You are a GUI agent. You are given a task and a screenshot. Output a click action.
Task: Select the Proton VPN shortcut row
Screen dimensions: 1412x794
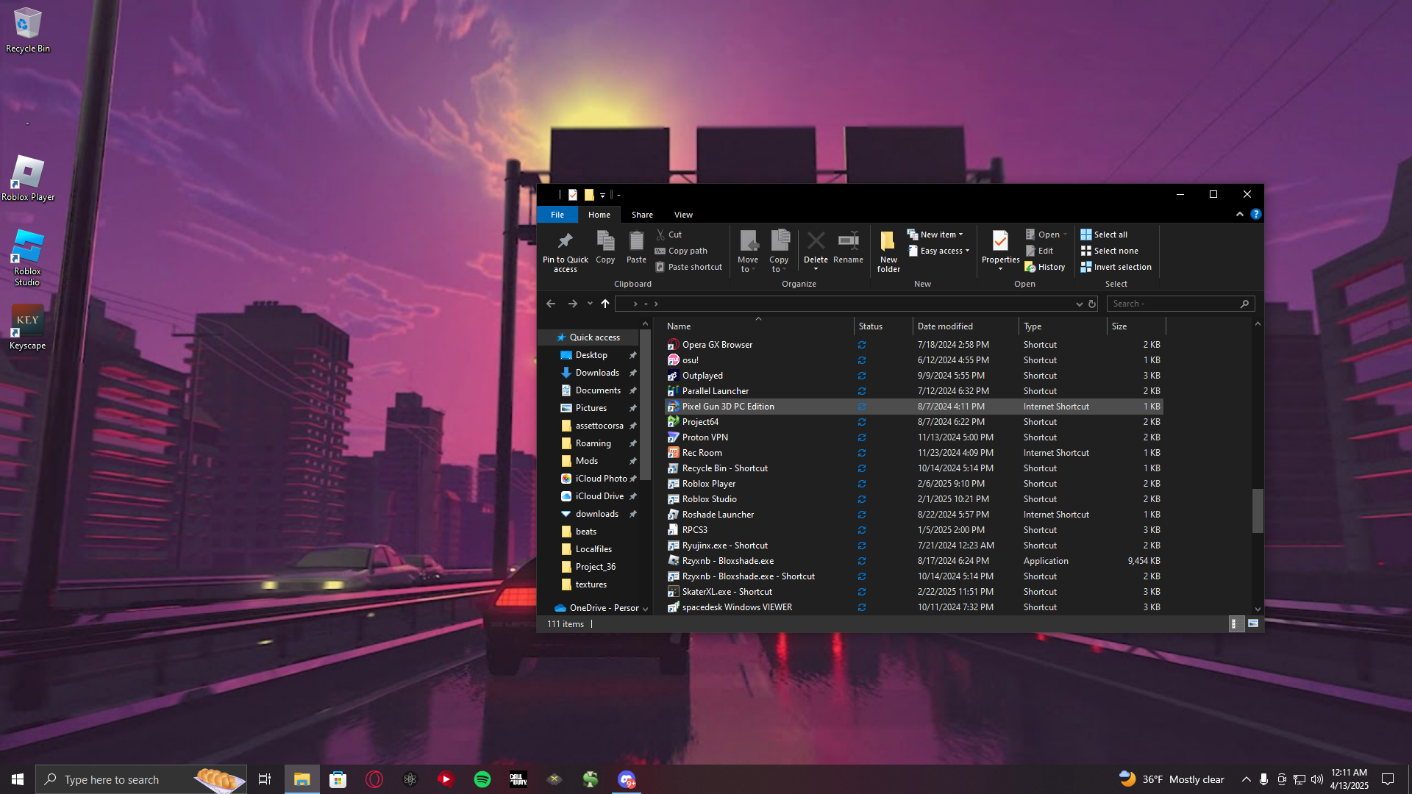[x=913, y=437]
